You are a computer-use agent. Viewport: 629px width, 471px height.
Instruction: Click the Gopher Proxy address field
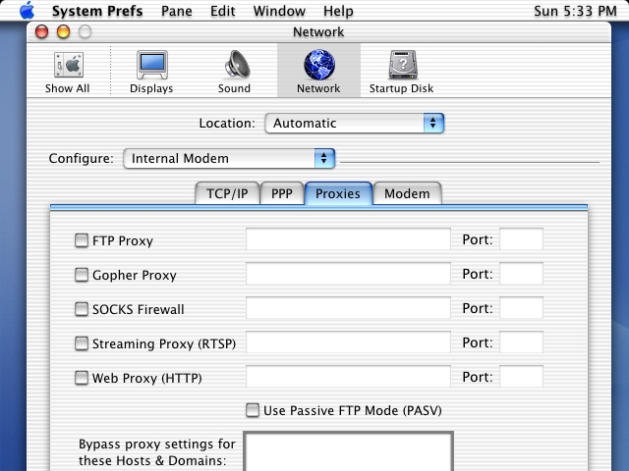coord(348,274)
